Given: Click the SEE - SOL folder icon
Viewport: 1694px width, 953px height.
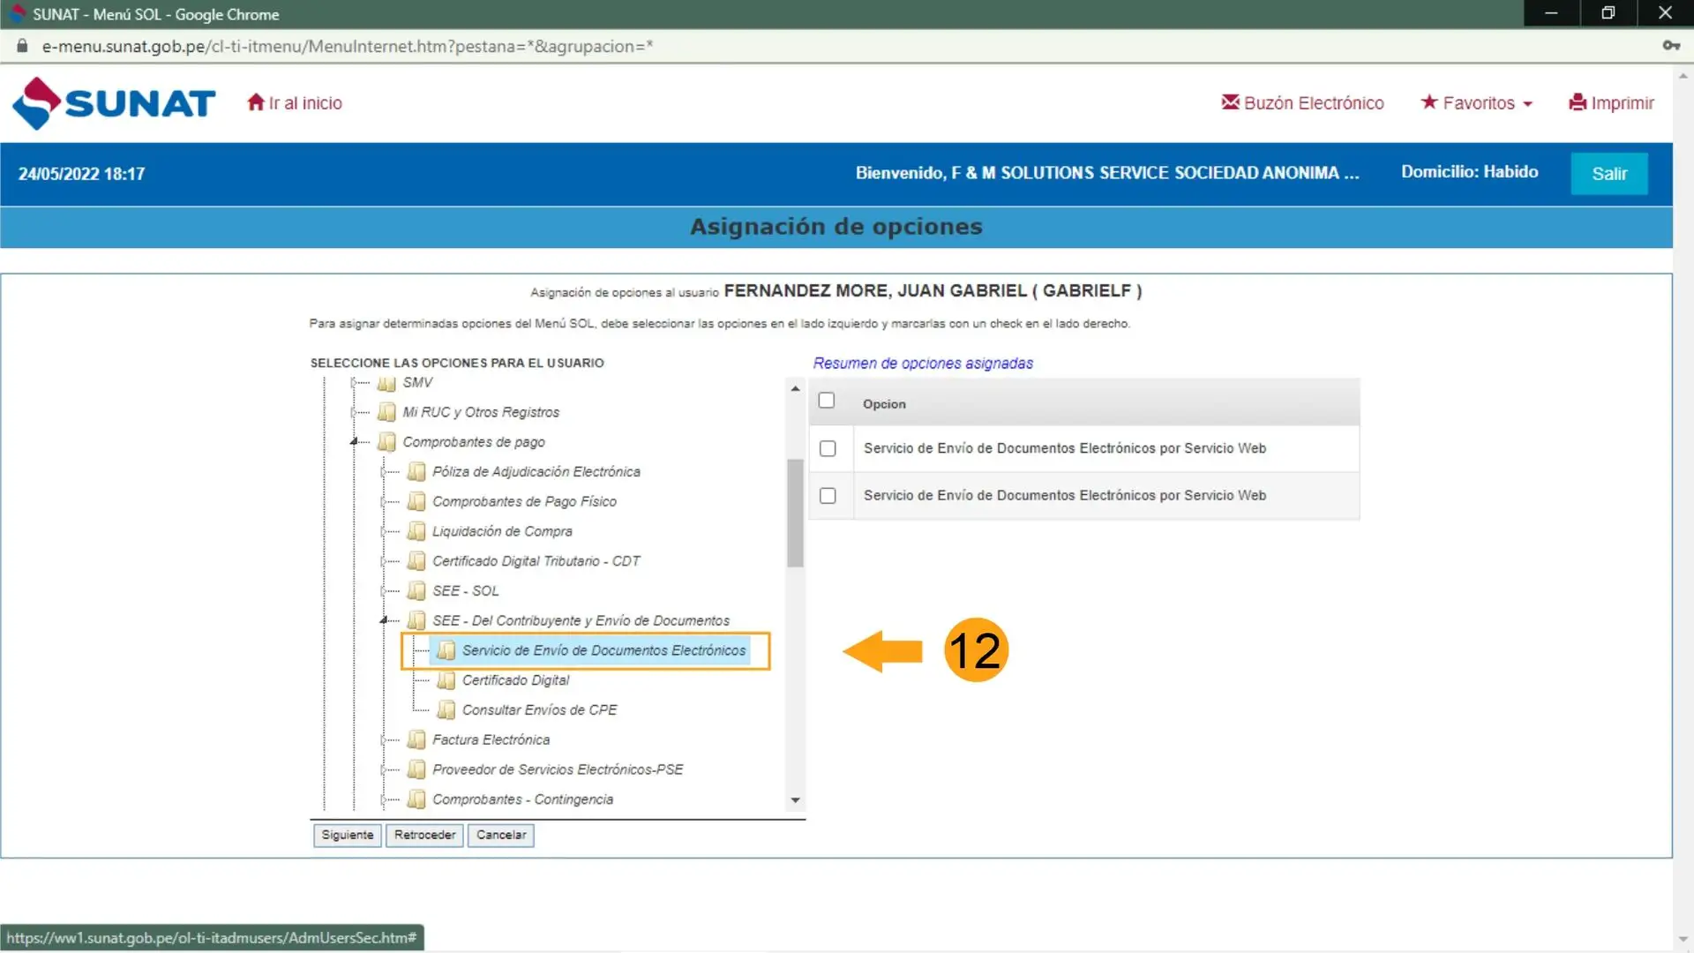Looking at the screenshot, I should (416, 591).
